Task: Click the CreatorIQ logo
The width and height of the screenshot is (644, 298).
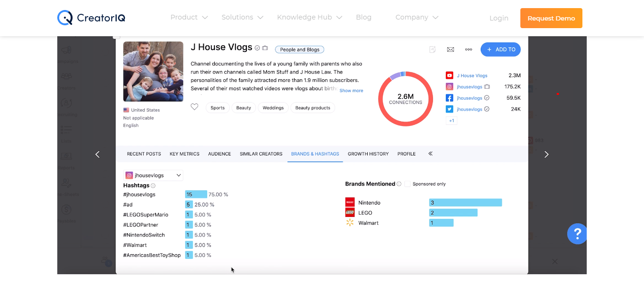Action: tap(91, 18)
